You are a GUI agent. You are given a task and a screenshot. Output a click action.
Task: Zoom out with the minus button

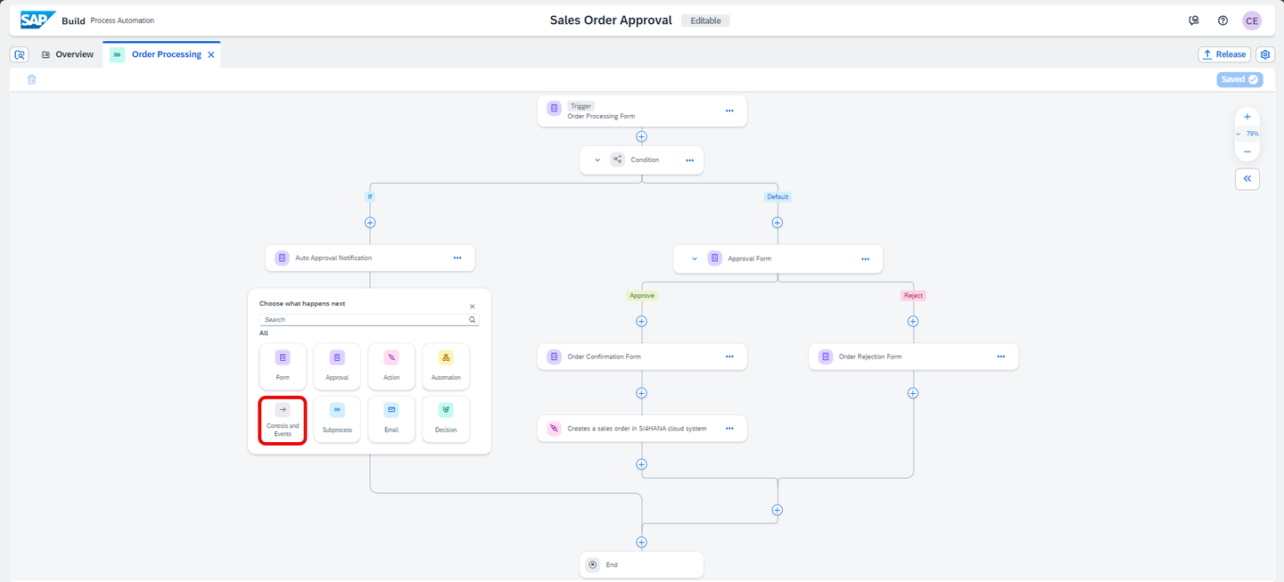tap(1247, 152)
